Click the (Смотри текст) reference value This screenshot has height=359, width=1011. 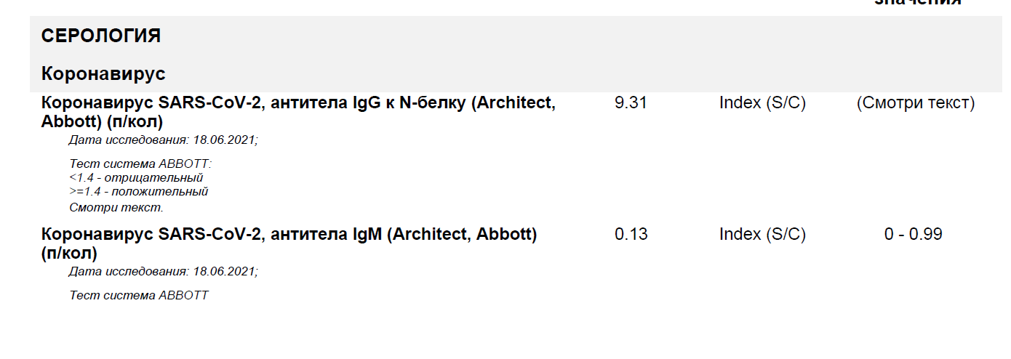tap(916, 103)
